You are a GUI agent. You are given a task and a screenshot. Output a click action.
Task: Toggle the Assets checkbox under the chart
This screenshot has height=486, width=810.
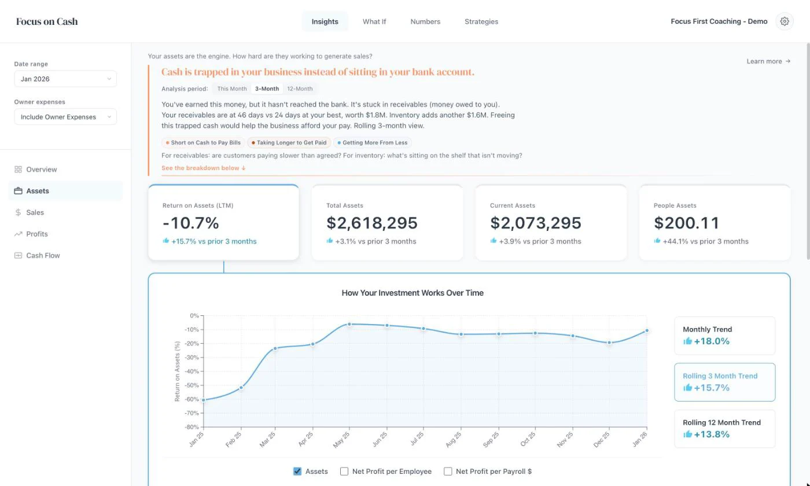click(x=297, y=472)
